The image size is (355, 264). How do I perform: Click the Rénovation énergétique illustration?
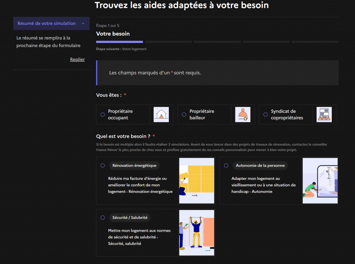(197, 181)
